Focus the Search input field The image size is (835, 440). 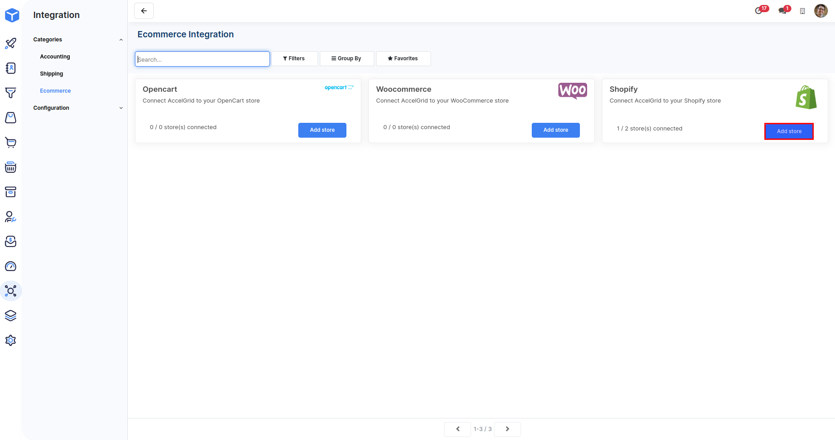click(x=202, y=59)
